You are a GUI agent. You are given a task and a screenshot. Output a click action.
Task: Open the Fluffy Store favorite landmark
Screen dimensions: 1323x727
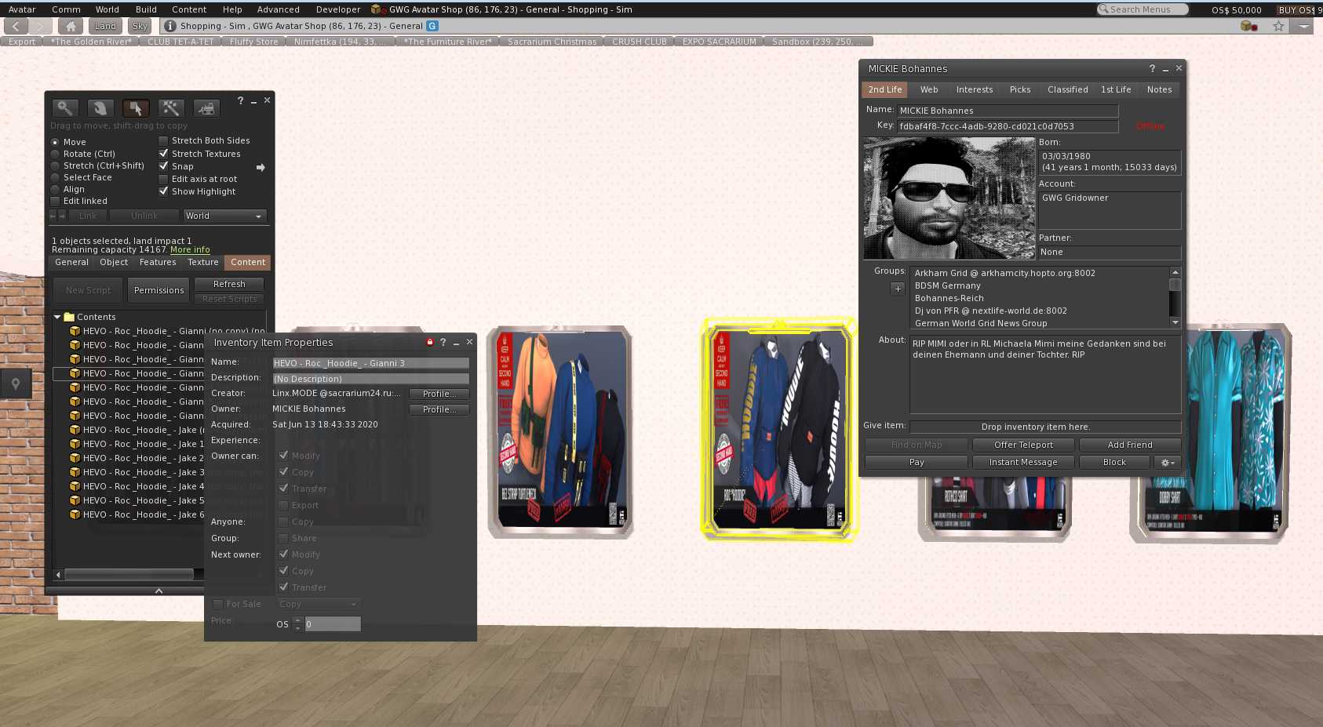coord(253,42)
